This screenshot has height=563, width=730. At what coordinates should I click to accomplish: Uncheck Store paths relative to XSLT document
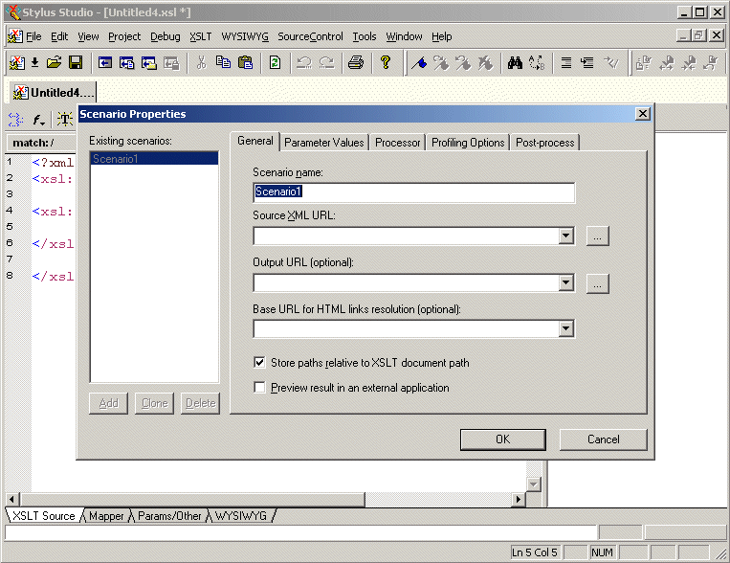259,363
